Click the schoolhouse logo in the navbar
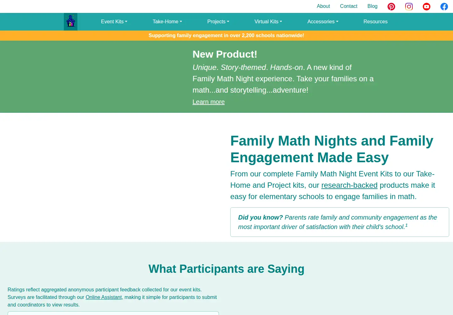 70,22
